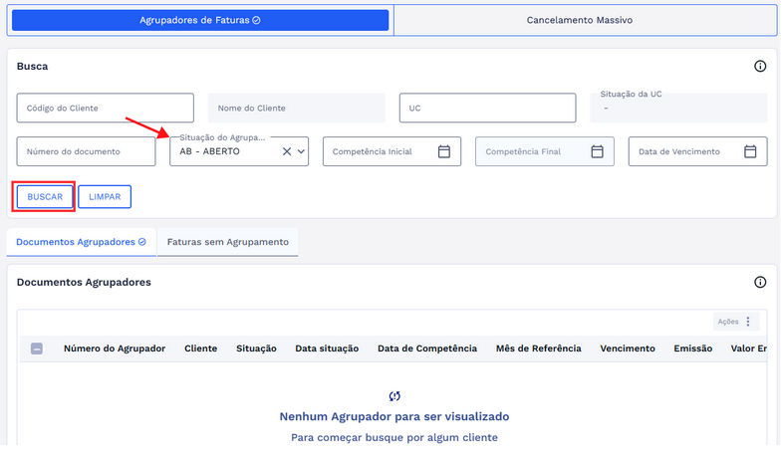Viewport: 784px width, 467px height.
Task: Click the refresh icon above Nenhum Agrupador message
Action: coord(394,396)
